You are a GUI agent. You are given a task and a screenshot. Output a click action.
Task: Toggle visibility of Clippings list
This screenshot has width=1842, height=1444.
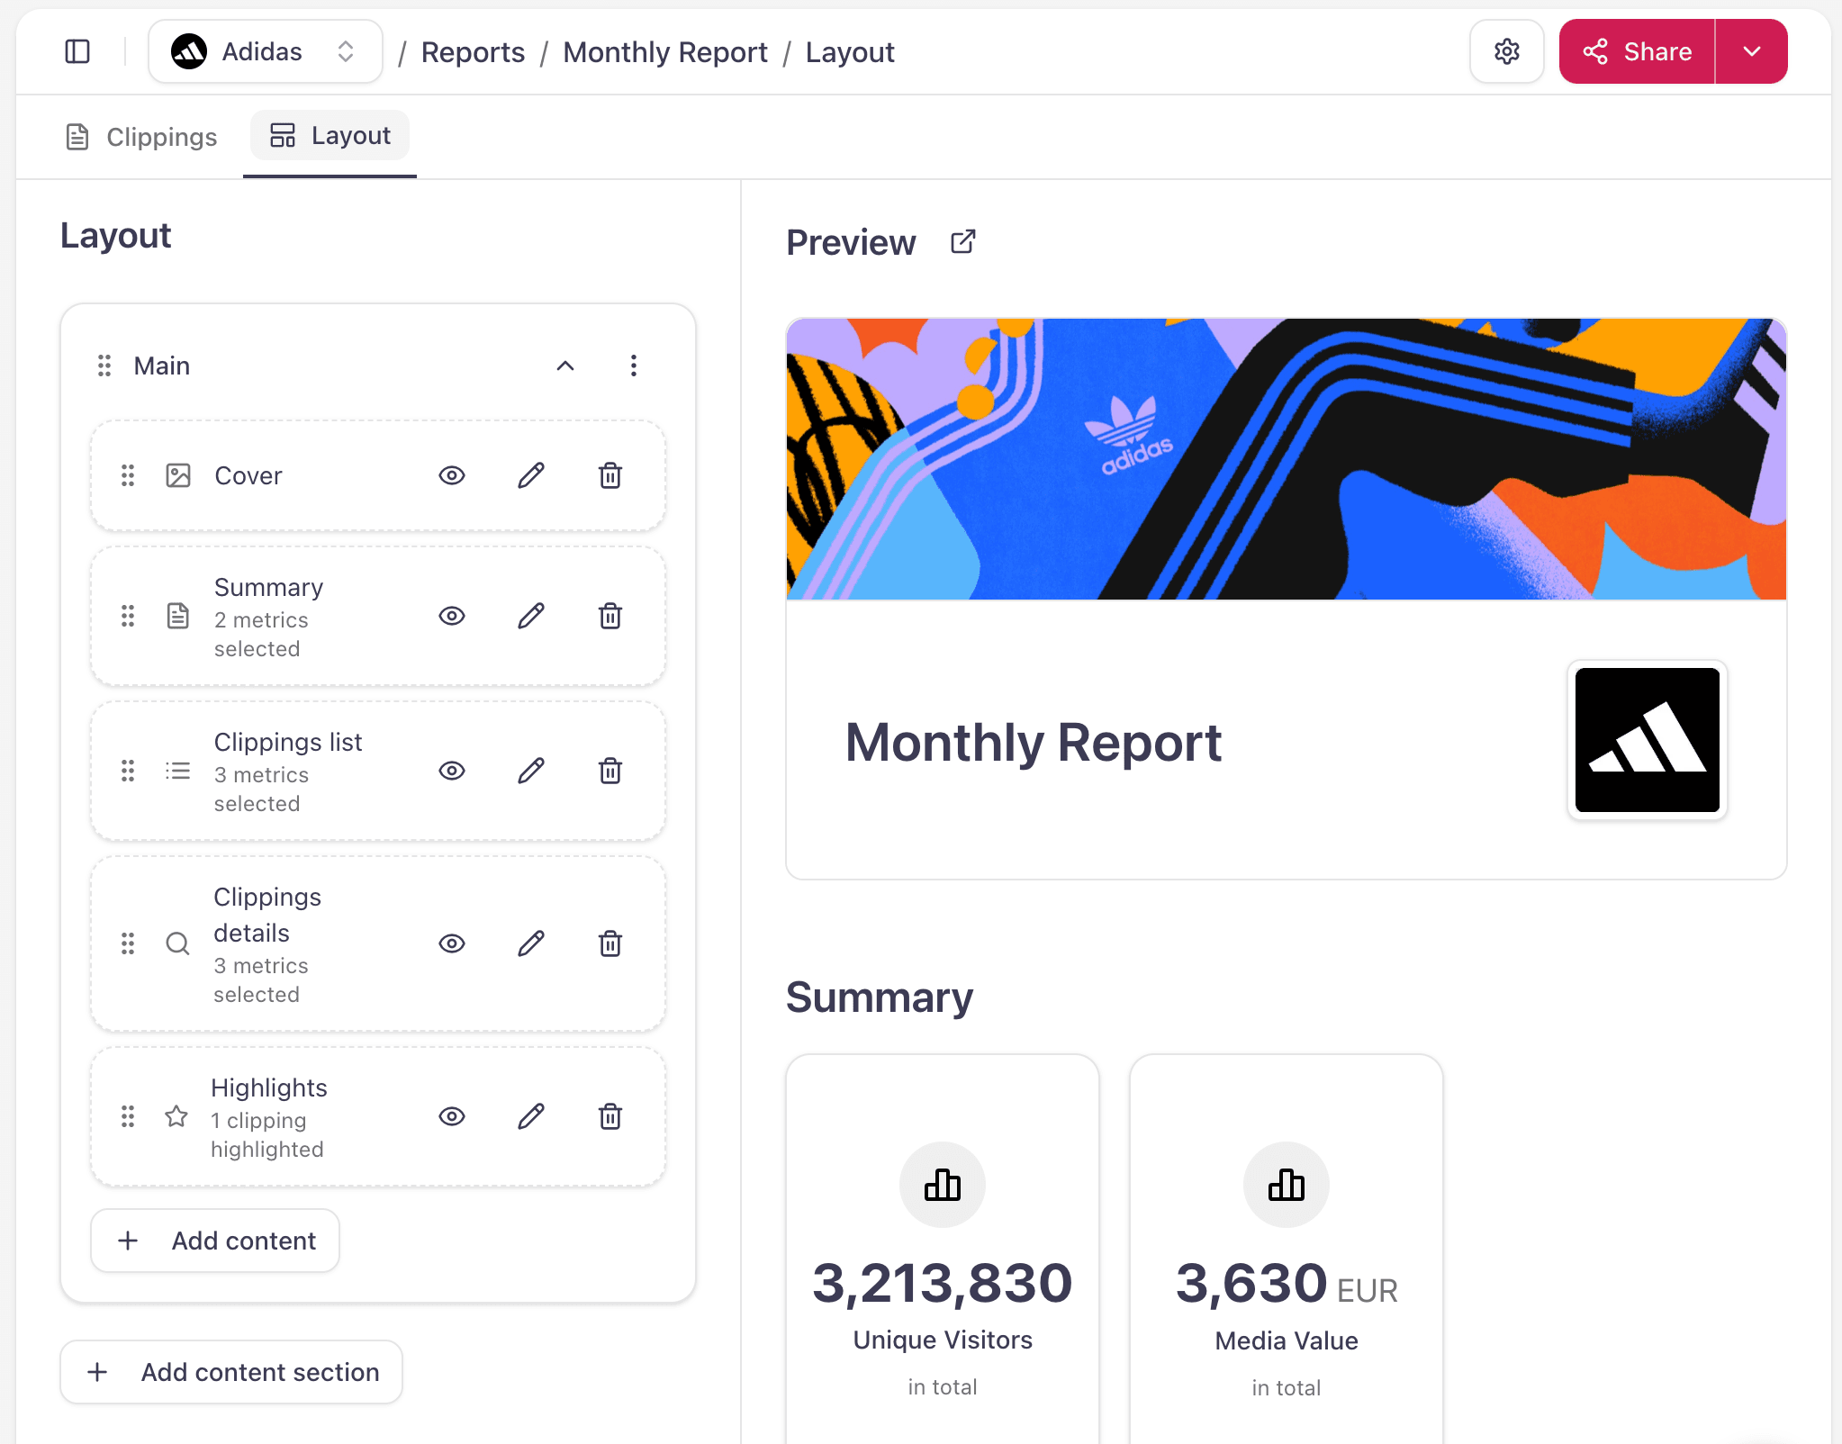click(x=452, y=771)
